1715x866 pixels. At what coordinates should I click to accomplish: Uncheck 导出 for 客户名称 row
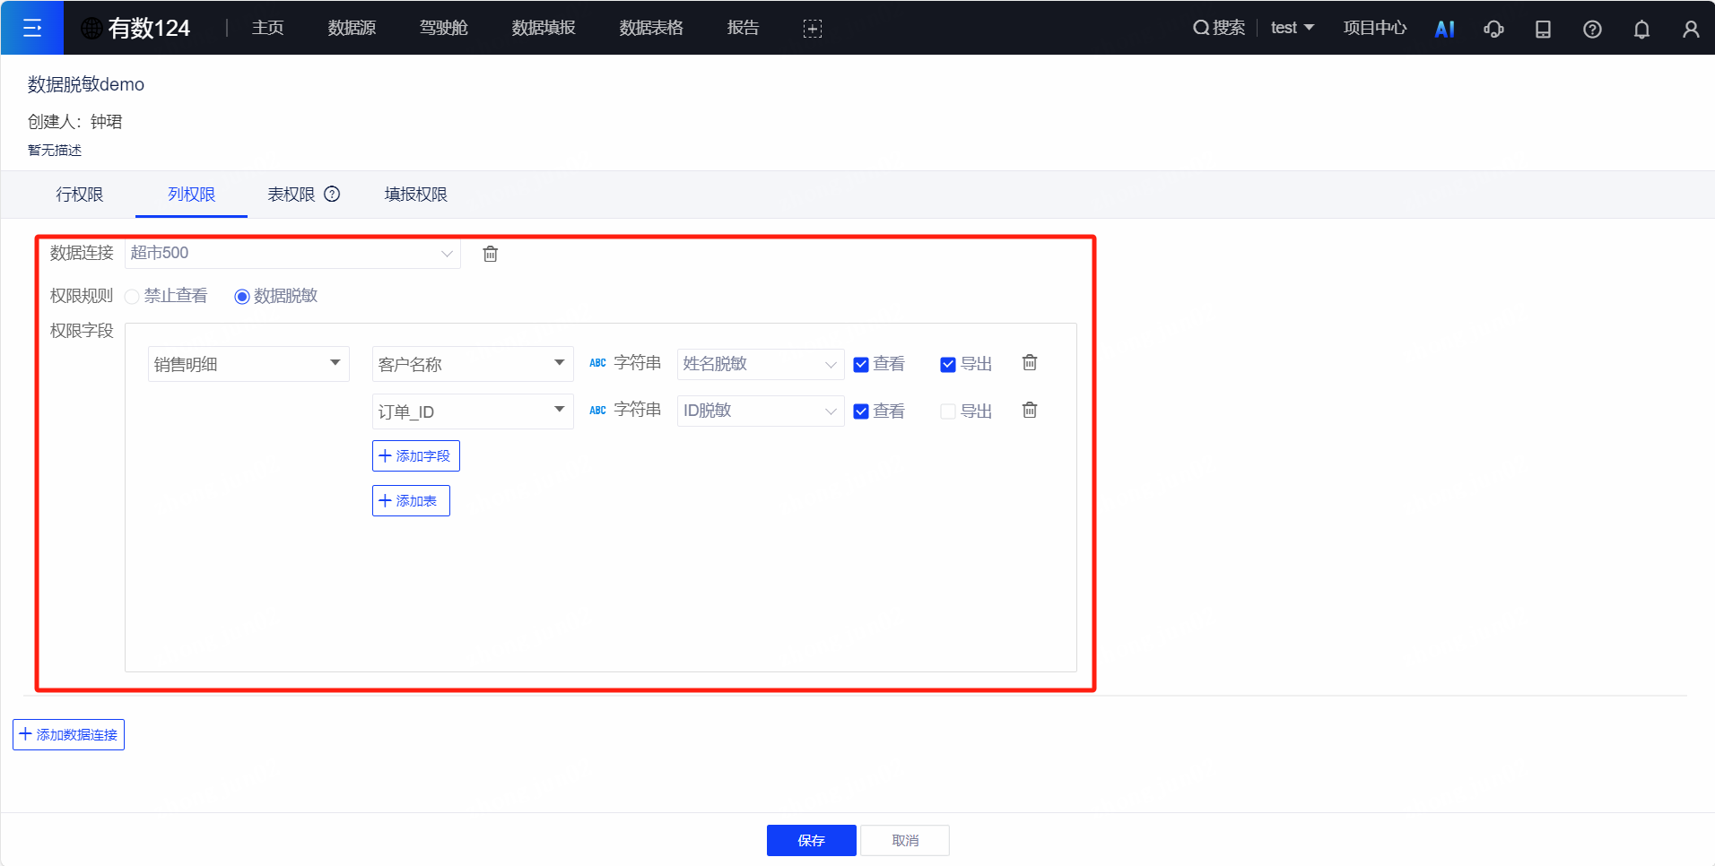(948, 364)
